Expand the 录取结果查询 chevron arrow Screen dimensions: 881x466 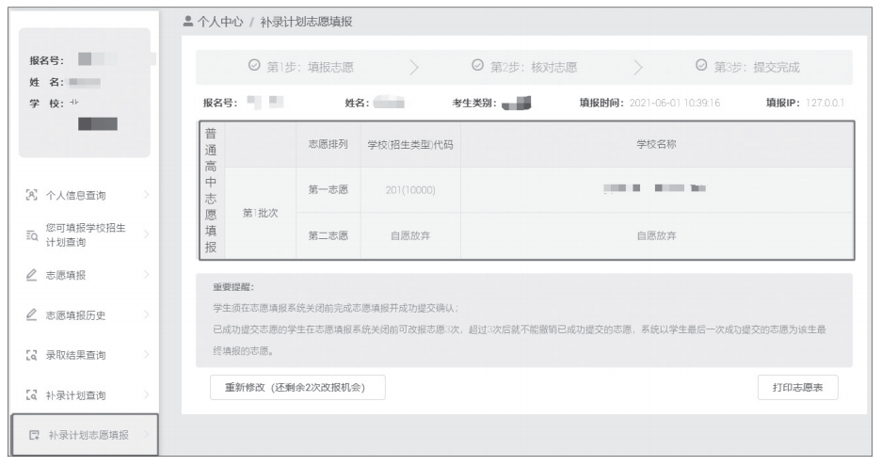click(147, 354)
